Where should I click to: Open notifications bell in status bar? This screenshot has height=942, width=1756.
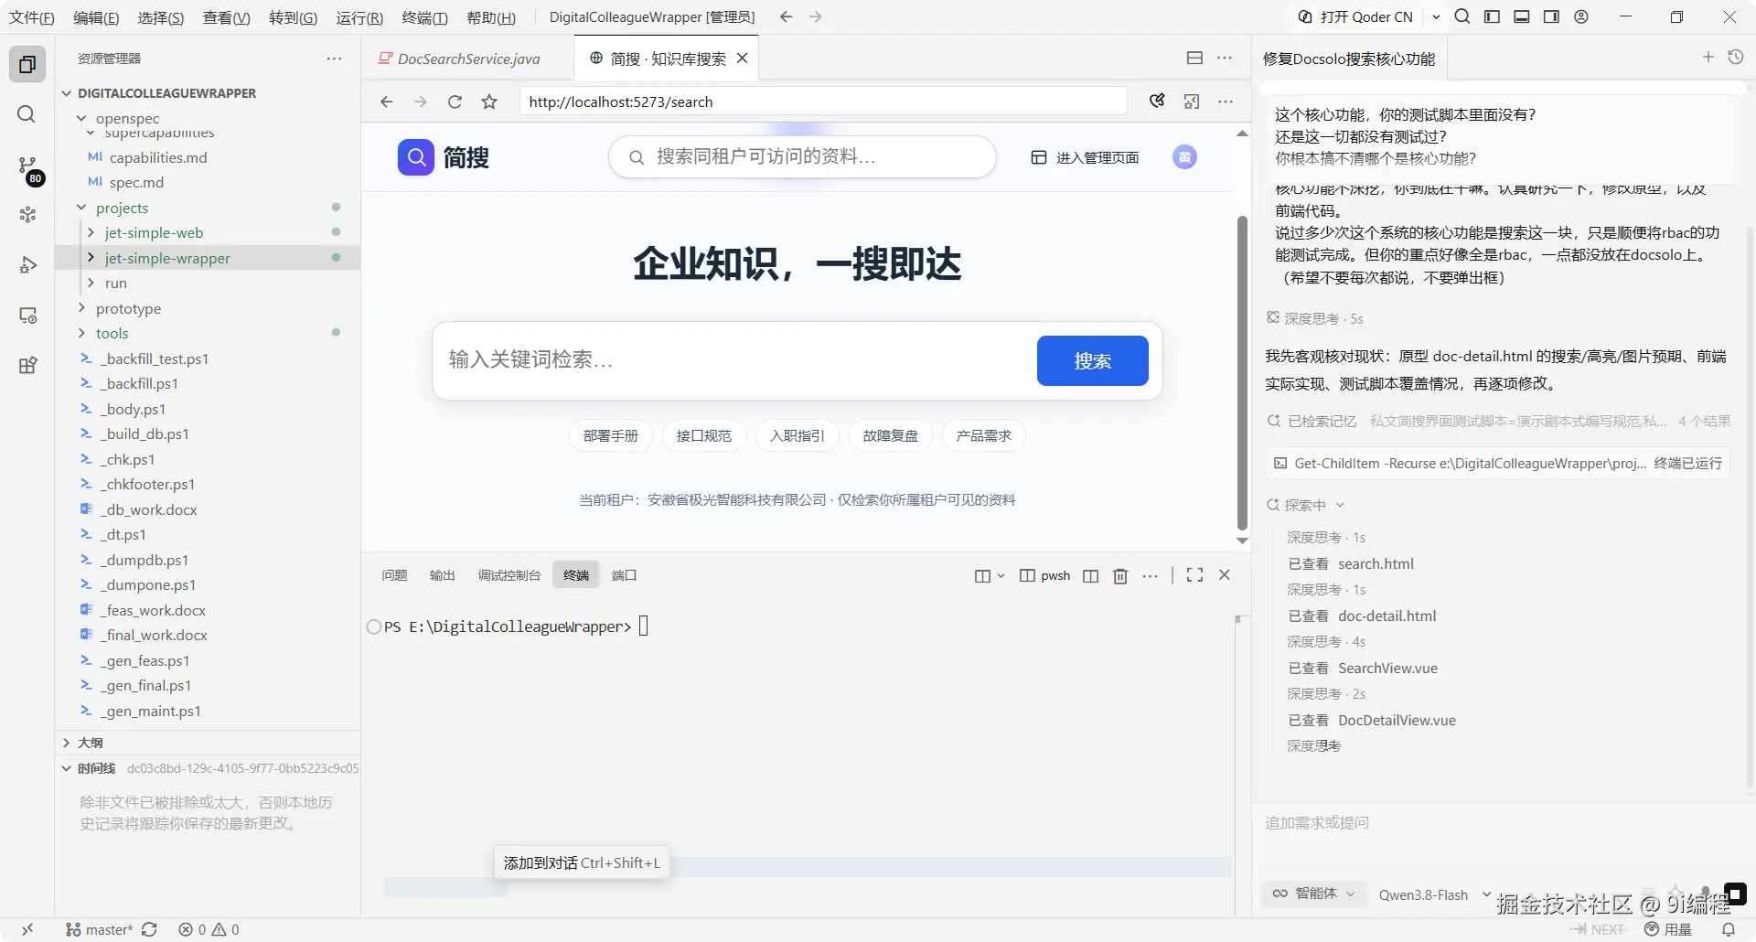coord(1729,929)
